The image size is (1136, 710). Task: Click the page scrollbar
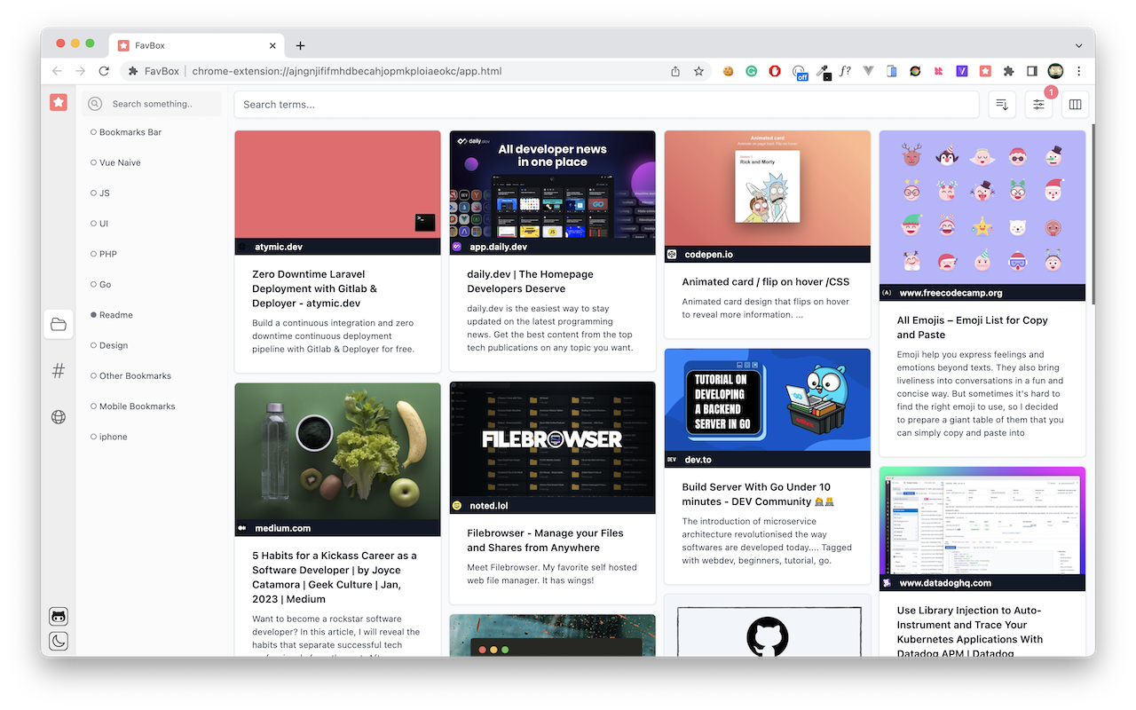[x=1092, y=213]
